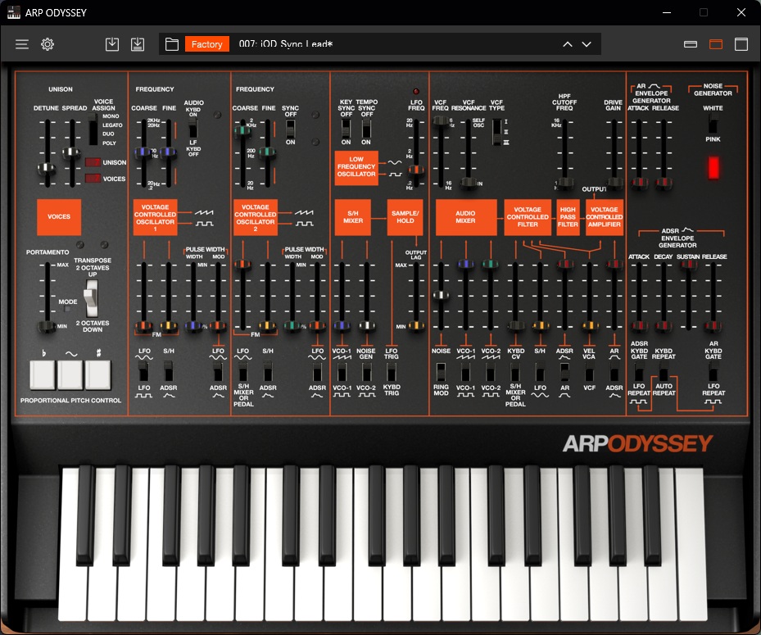The height and width of the screenshot is (635, 761).
Task: Click the LFO FREQ slider knob
Action: [416, 170]
